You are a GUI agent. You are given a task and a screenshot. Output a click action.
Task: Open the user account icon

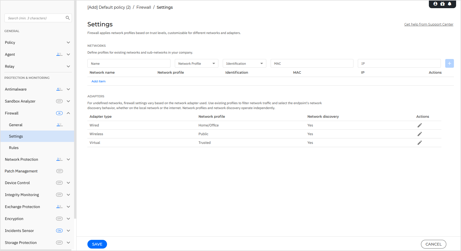click(435, 4)
